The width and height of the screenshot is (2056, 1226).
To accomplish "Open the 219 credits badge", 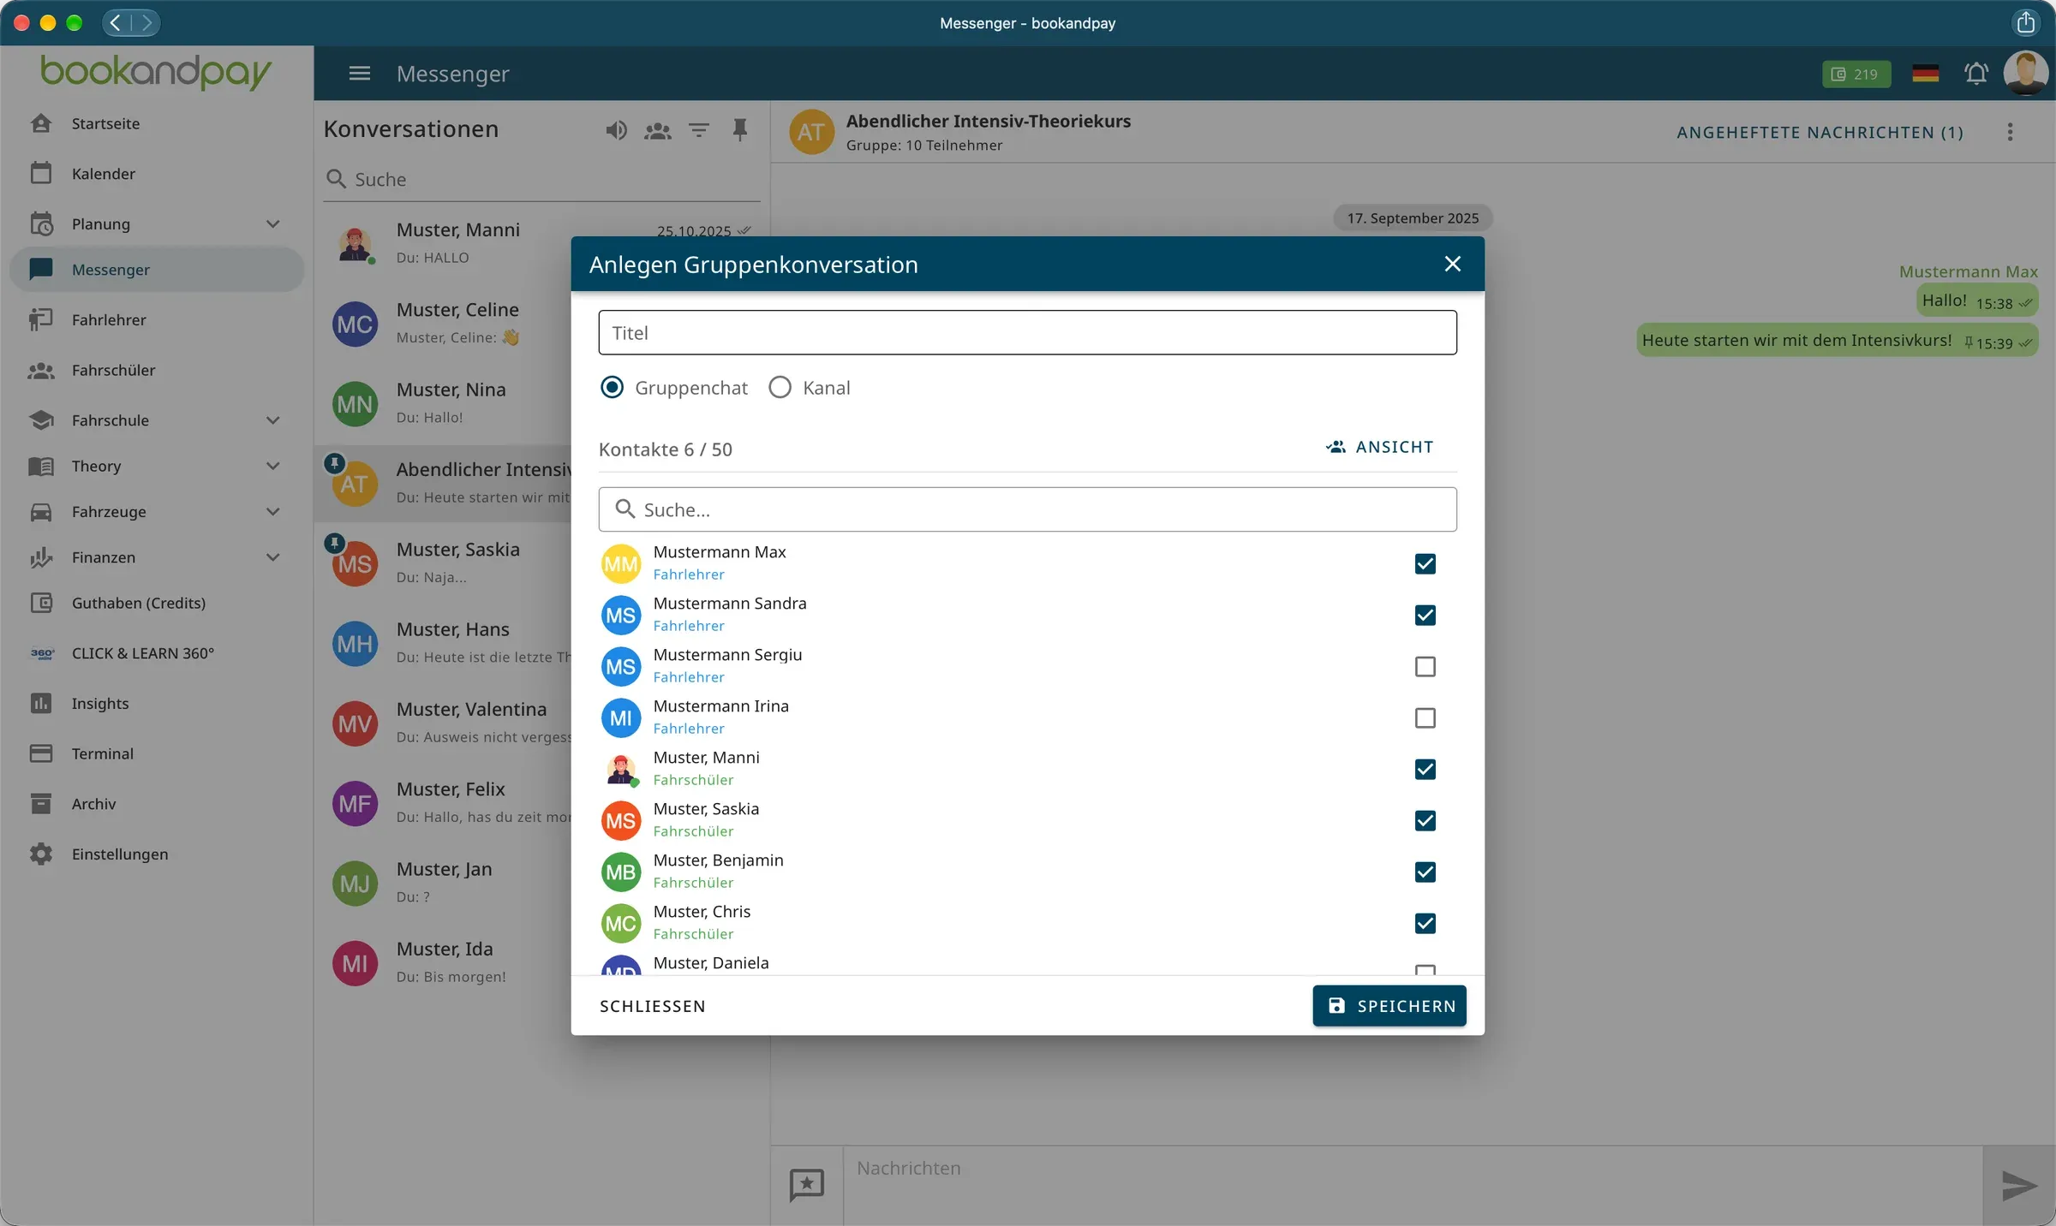I will coord(1856,74).
